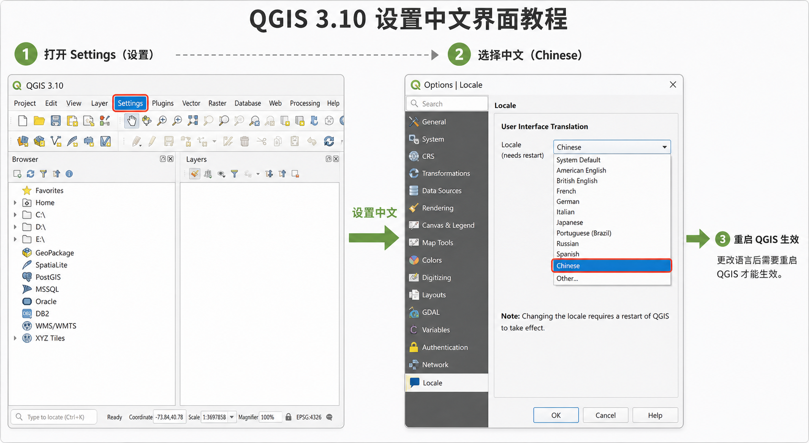809x443 pixels.
Task: Open the Plugins menu
Action: [163, 103]
